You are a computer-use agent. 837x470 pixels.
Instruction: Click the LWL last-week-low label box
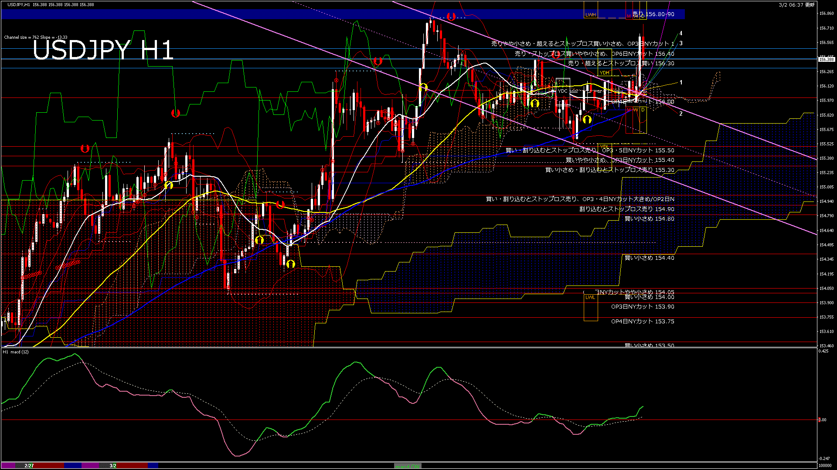point(590,297)
